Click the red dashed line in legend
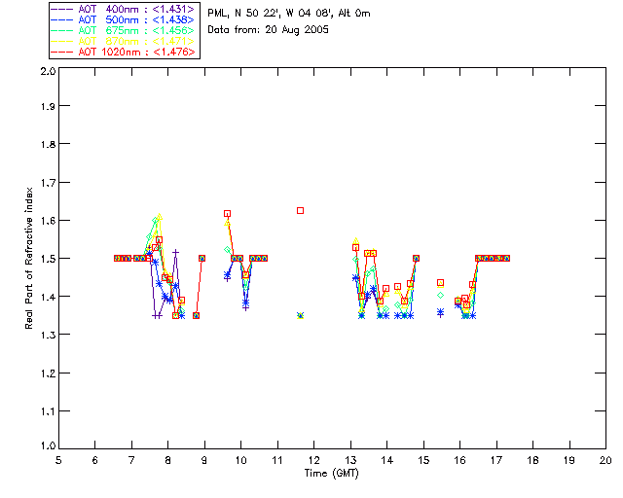This screenshot has height=498, width=623. click(x=62, y=52)
